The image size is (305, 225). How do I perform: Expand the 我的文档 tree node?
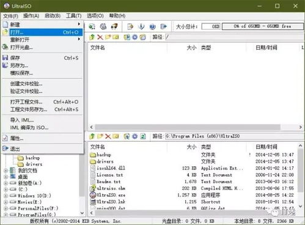tap(6, 171)
